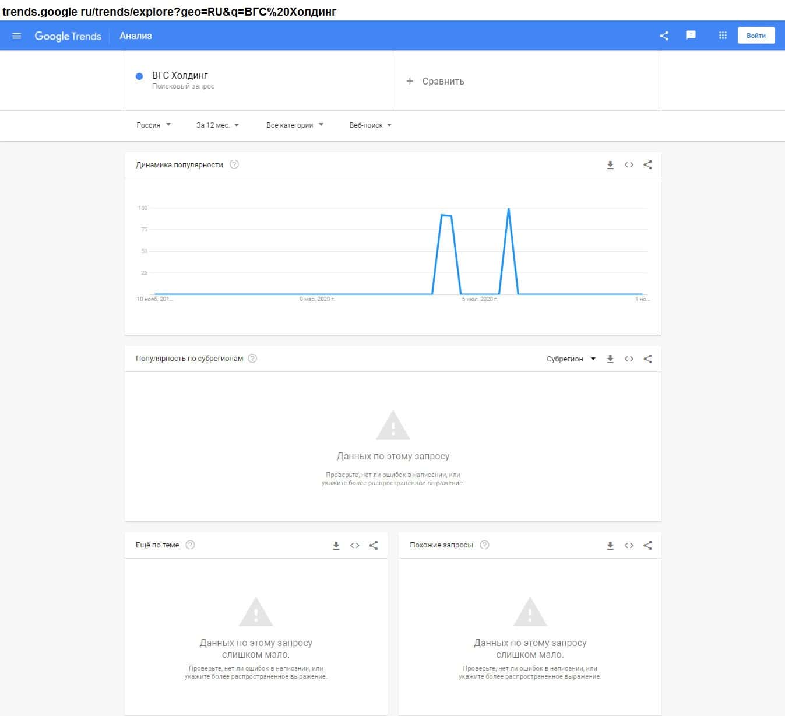
Task: Open the За 12 мес. period dropdown
Action: (217, 125)
